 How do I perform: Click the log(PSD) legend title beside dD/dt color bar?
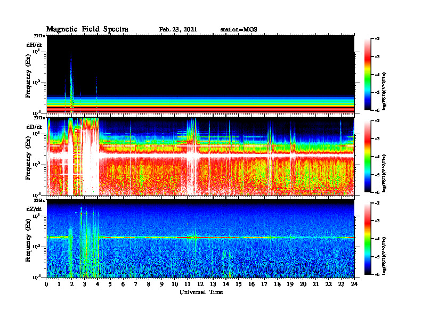click(x=384, y=174)
